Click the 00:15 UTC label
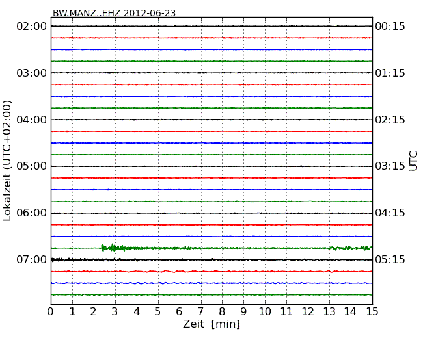 coord(390,27)
